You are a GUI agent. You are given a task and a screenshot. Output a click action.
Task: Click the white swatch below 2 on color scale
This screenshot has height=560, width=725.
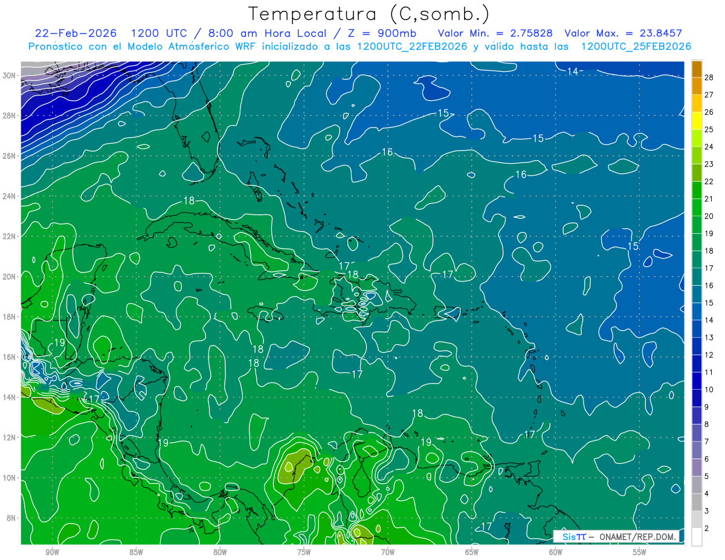click(697, 536)
